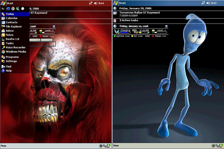This screenshot has width=224, height=149.
Task: Click the network computers tray icon, left screen
Action: point(105,146)
